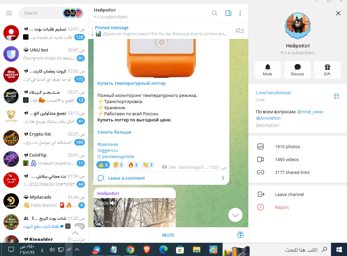Open the iloggers.ru link

108,151
